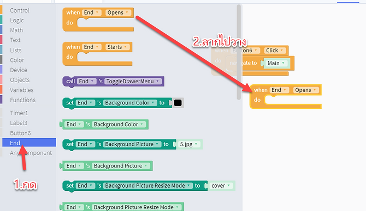The image size is (366, 211).
Task: Expand End dropdown in Background Color getter
Action: 74,125
